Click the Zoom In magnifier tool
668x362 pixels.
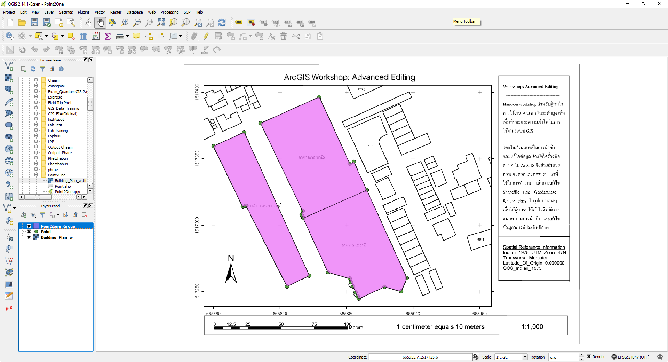(125, 23)
